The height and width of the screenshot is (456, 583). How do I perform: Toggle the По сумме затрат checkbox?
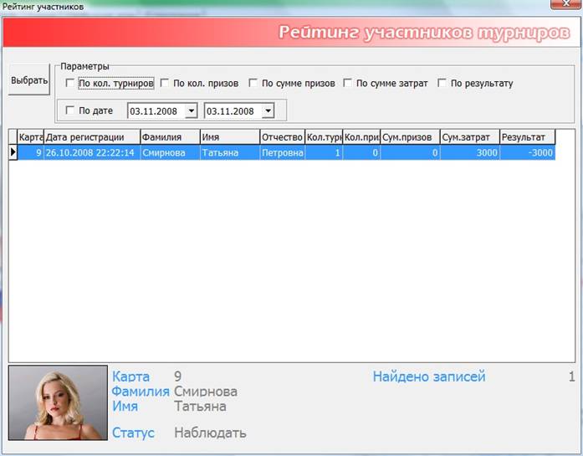(x=348, y=84)
